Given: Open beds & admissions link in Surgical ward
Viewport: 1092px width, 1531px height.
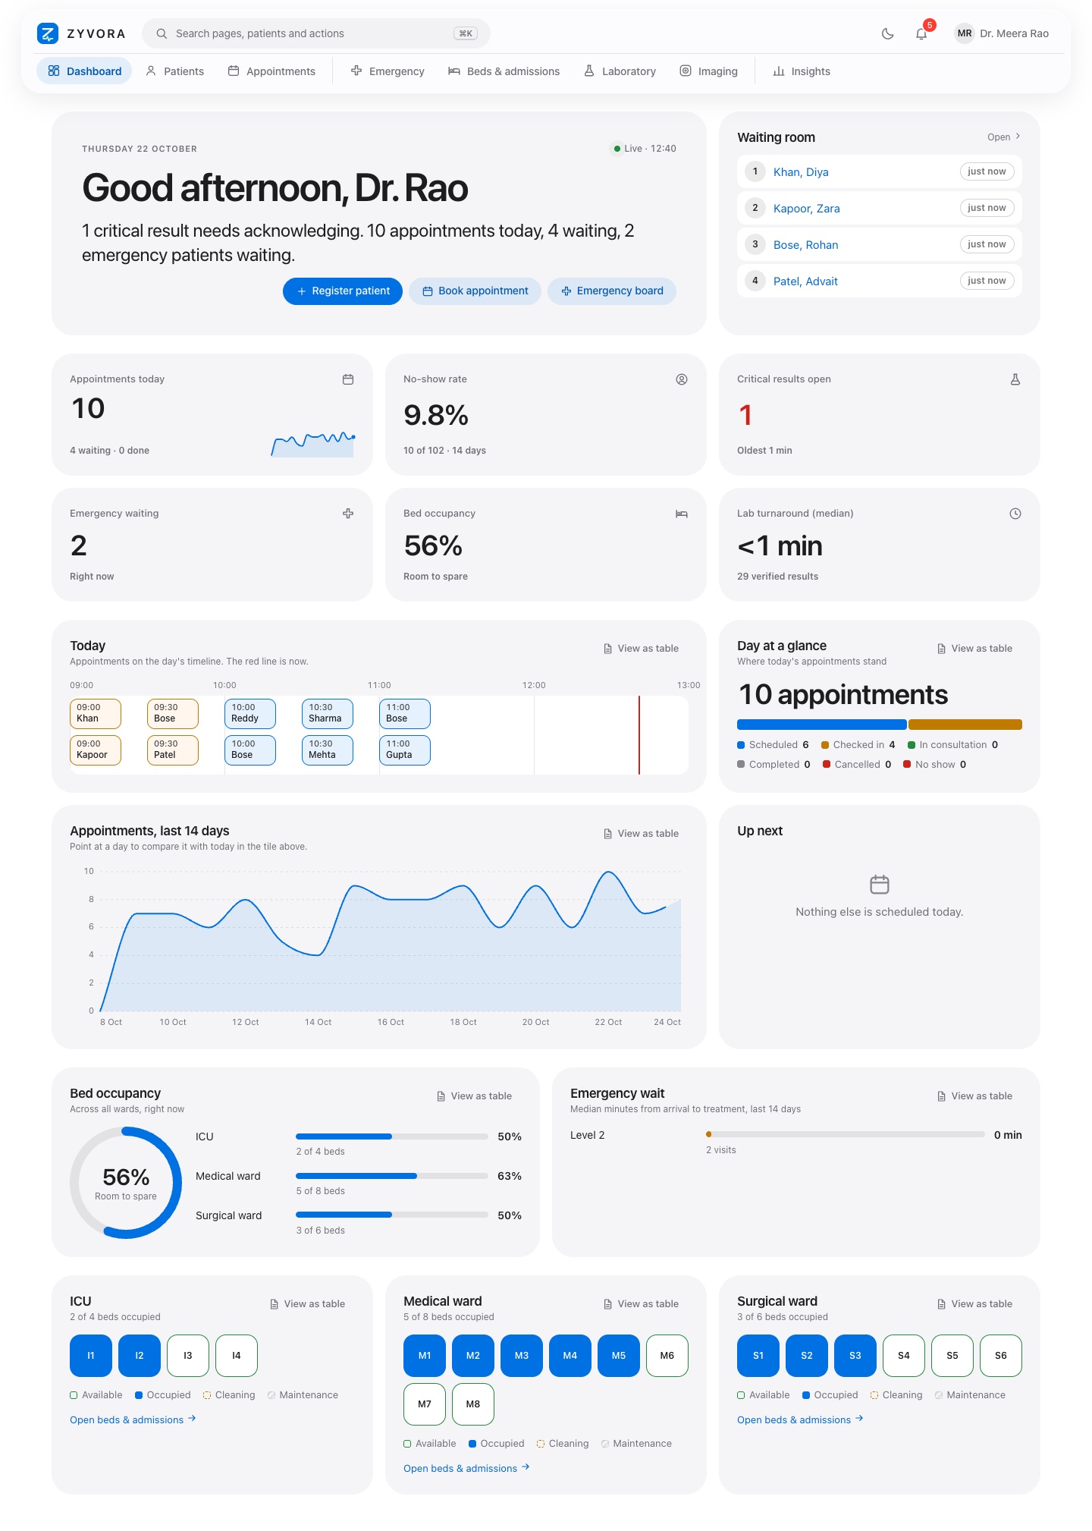Looking at the screenshot, I should click(x=800, y=1419).
